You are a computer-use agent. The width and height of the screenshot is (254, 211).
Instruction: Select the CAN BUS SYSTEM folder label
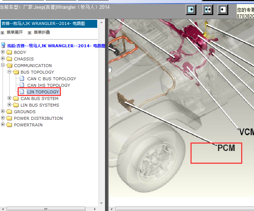coord(39,99)
